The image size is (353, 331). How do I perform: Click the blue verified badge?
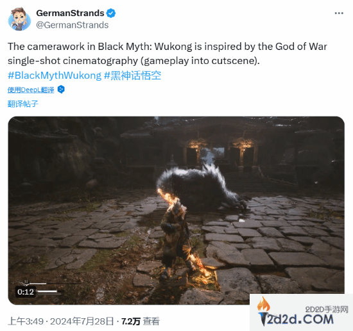pyautogui.click(x=111, y=13)
